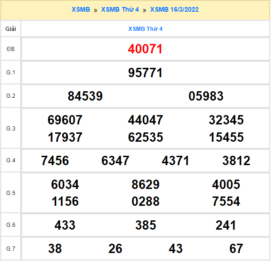Open the XSMB breadcrumb link
271x261 pixels.
tap(81, 9)
